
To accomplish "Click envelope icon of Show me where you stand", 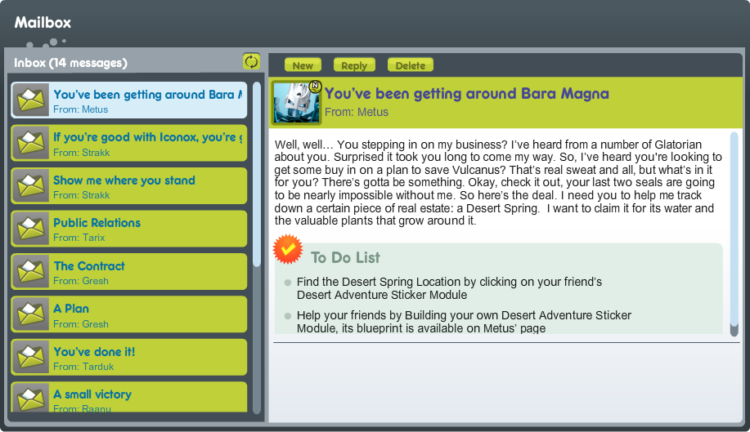I will pyautogui.click(x=31, y=185).
